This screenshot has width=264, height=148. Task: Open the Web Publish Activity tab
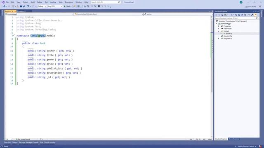click(47, 143)
